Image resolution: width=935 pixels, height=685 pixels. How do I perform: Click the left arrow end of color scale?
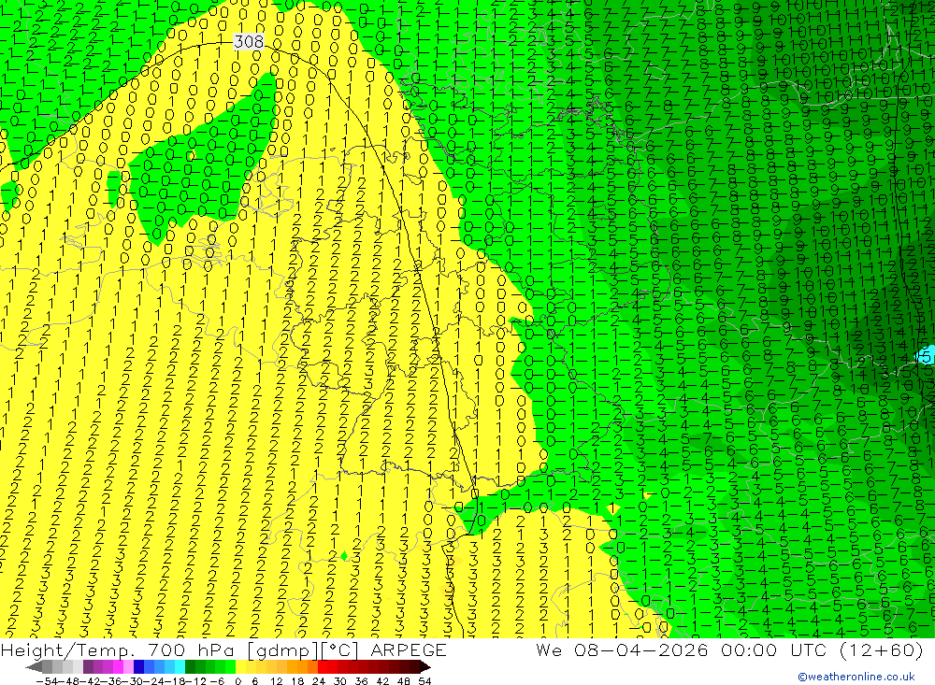pos(34,667)
